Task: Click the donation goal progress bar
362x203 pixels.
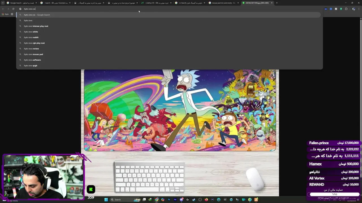Action: [x=334, y=194]
